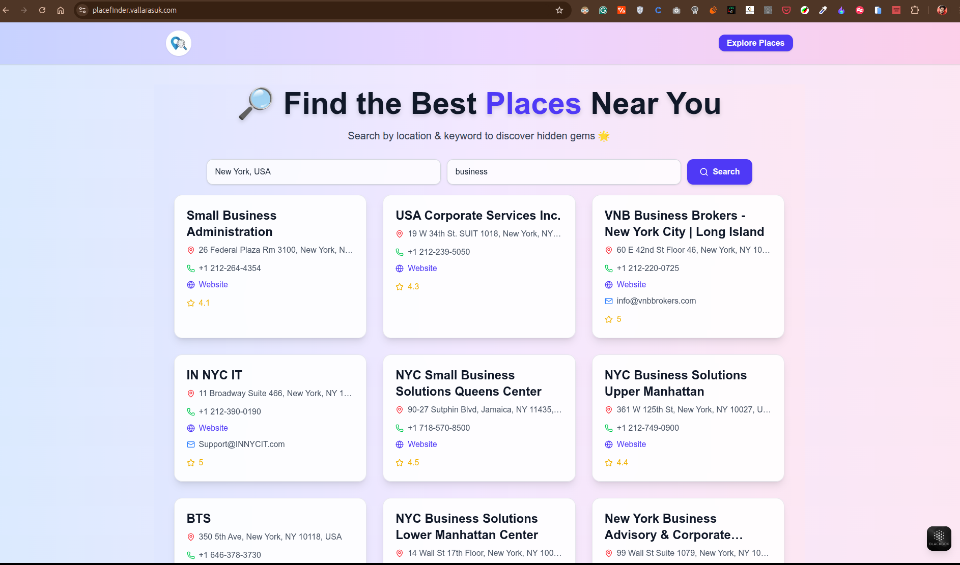Image resolution: width=960 pixels, height=565 pixels.
Task: Click the phone number +1 212-749-0900
Action: click(x=647, y=428)
